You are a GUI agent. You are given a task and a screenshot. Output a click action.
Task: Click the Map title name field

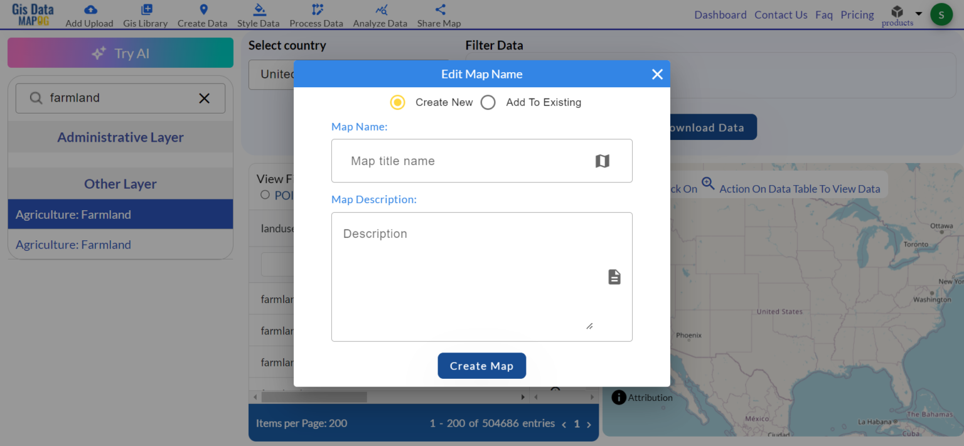(x=481, y=161)
